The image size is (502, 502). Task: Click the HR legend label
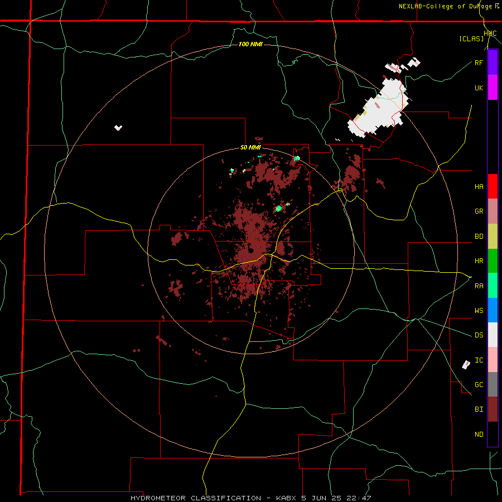pos(479,261)
